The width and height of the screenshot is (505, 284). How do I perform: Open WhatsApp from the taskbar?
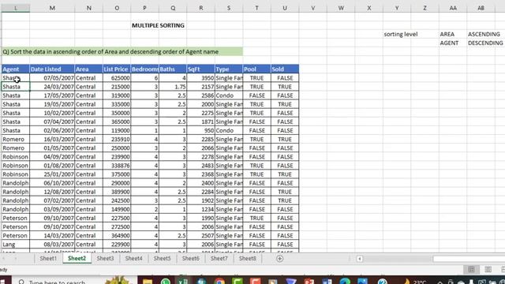pos(166,281)
